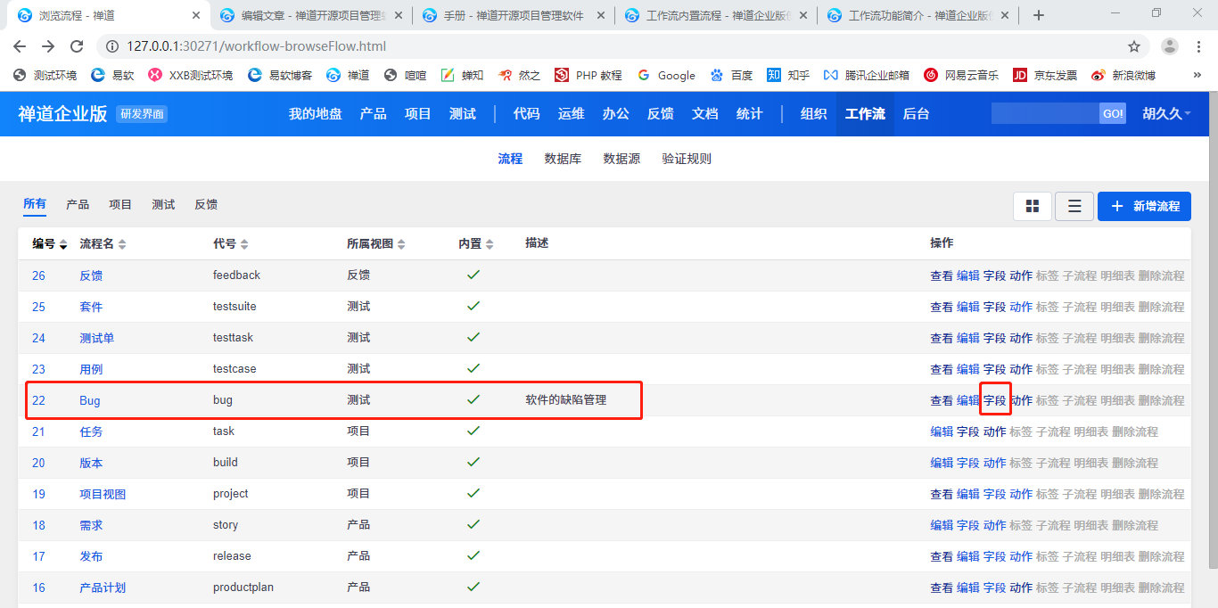Viewport: 1218px width, 608px height.
Task: Open the 测试环境 bookmark
Action: coord(45,75)
